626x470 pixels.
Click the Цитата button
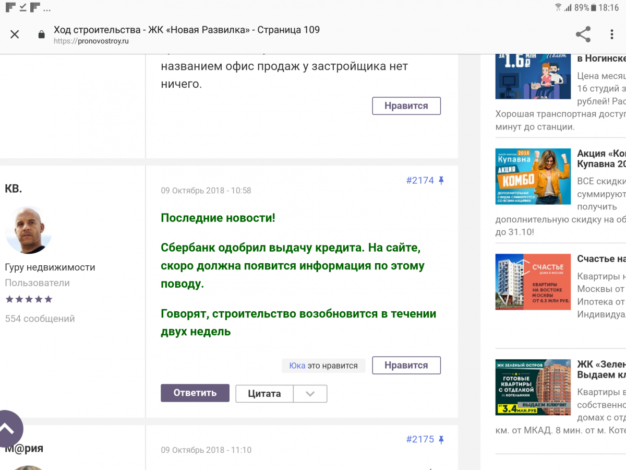tap(264, 394)
